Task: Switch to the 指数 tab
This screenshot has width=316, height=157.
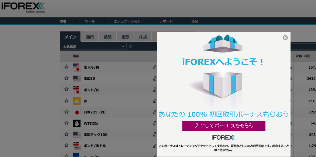Action: [x=125, y=37]
